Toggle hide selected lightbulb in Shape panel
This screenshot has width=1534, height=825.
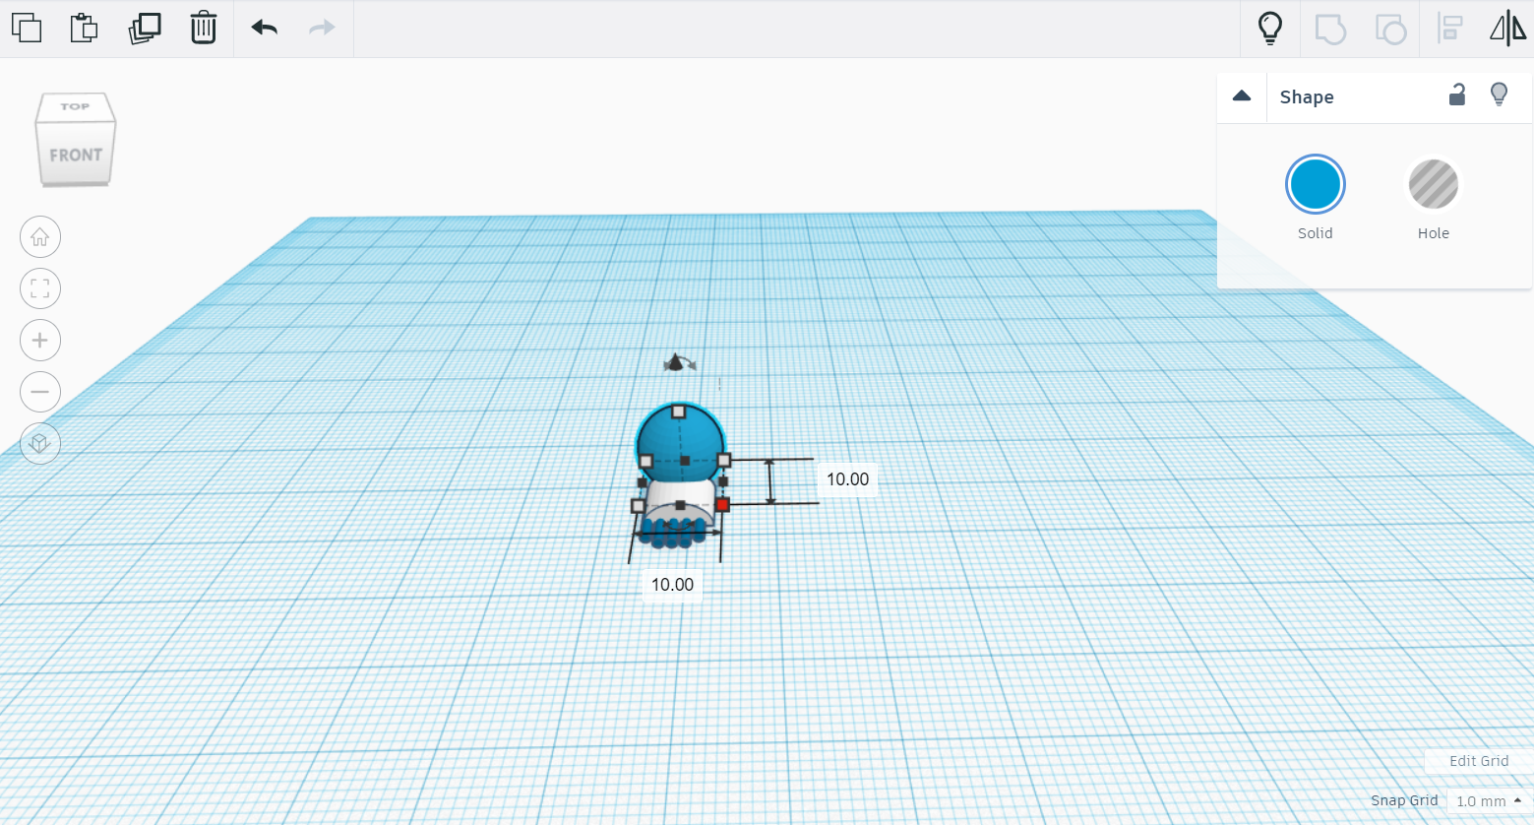(x=1499, y=95)
